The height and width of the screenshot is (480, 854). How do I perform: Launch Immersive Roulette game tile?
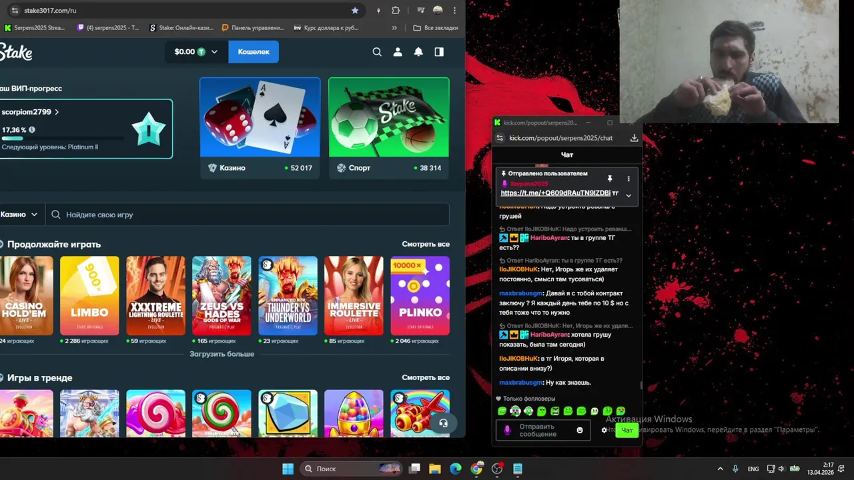354,295
